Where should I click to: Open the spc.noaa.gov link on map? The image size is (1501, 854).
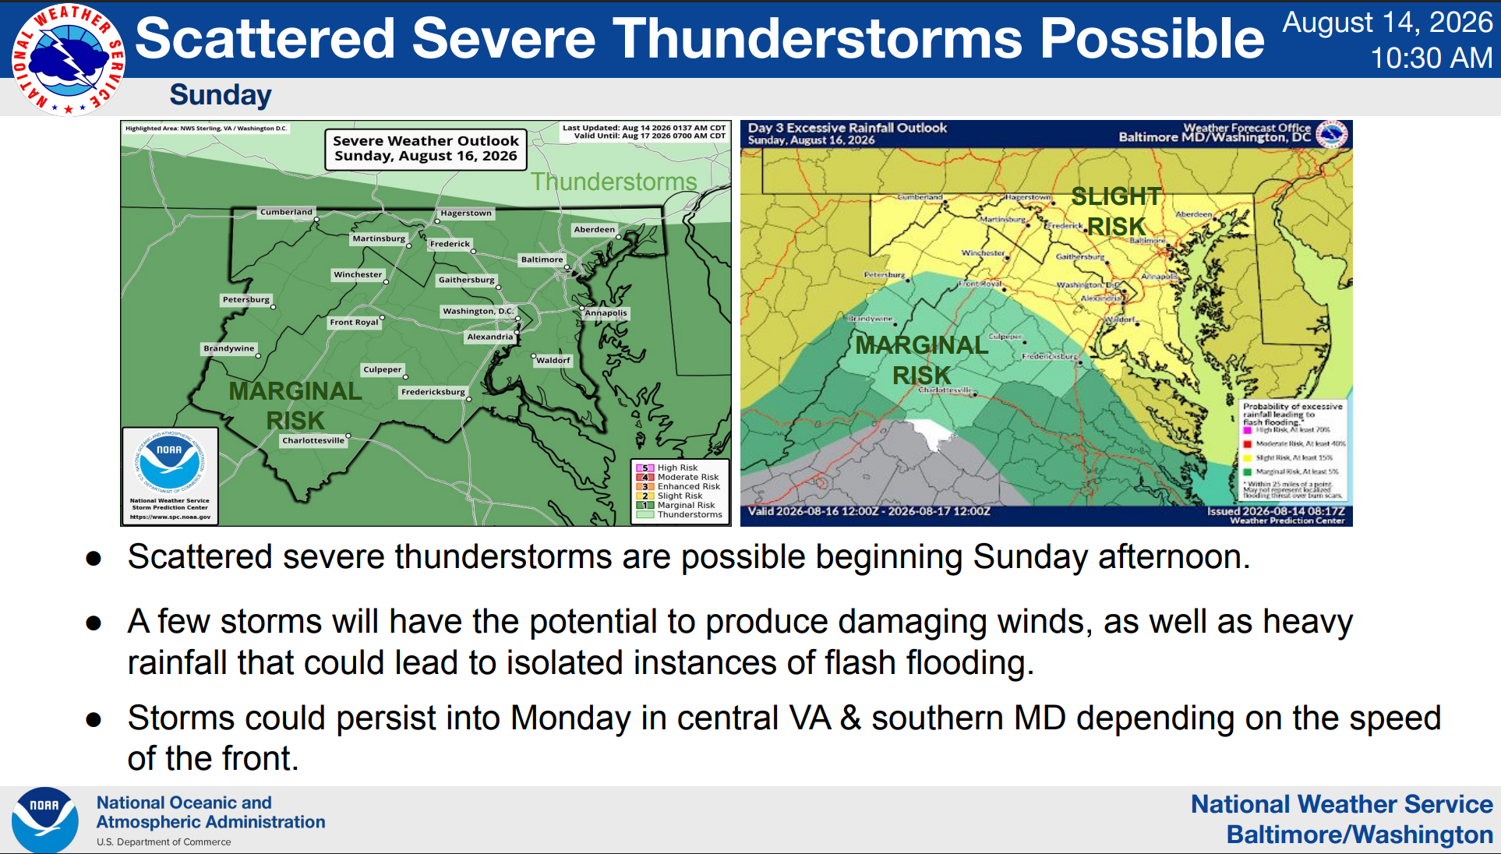pyautogui.click(x=170, y=517)
